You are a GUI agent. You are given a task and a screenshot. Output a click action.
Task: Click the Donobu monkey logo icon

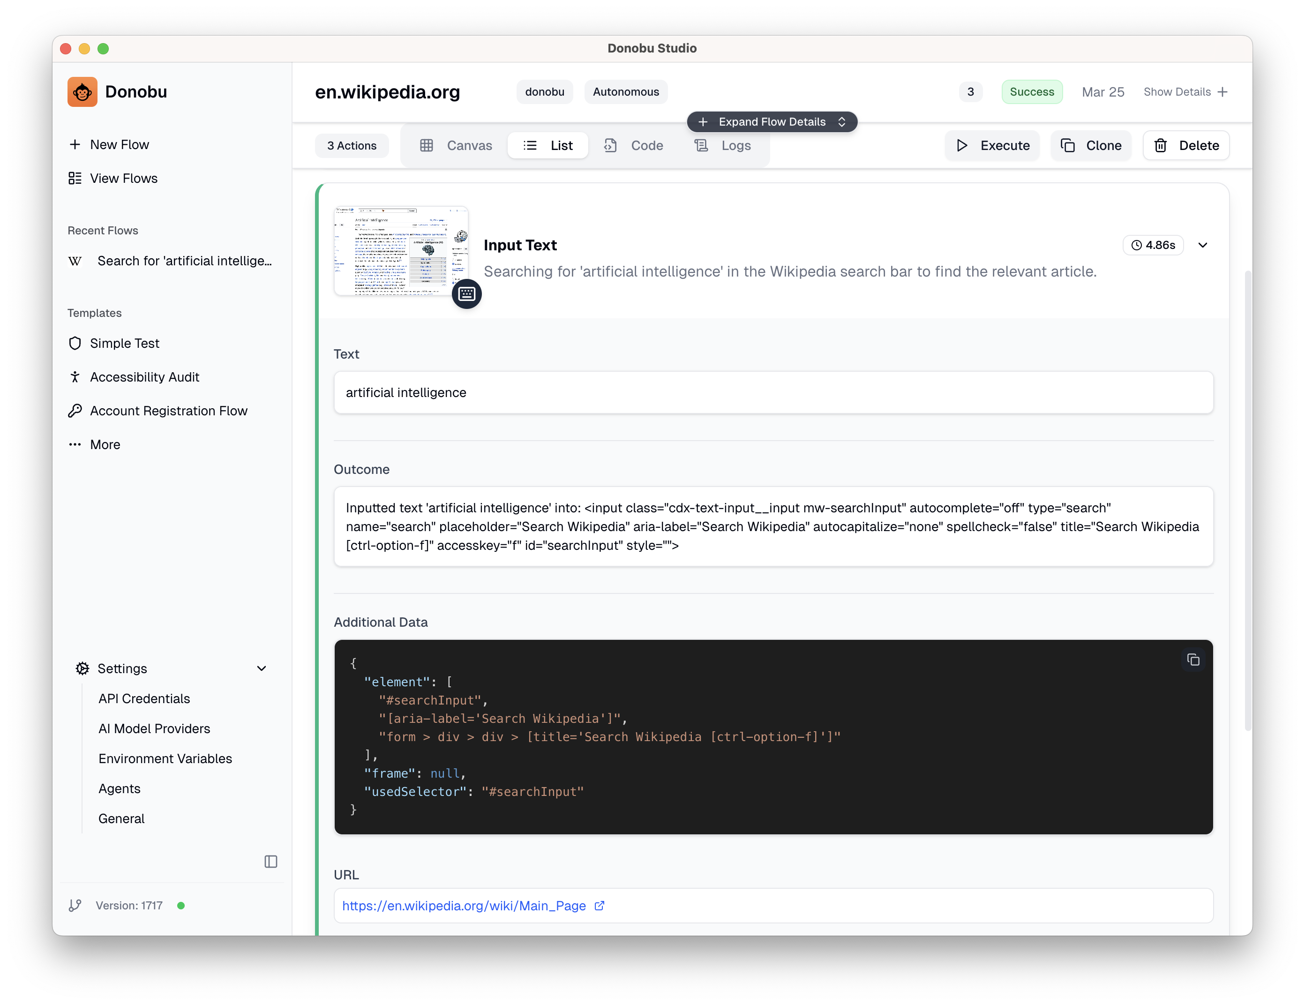pyautogui.click(x=82, y=92)
